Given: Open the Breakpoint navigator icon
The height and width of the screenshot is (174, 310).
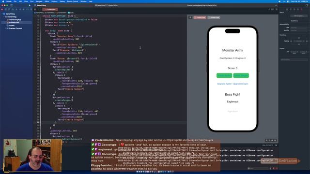Looking at the screenshot, I should point(27,9).
